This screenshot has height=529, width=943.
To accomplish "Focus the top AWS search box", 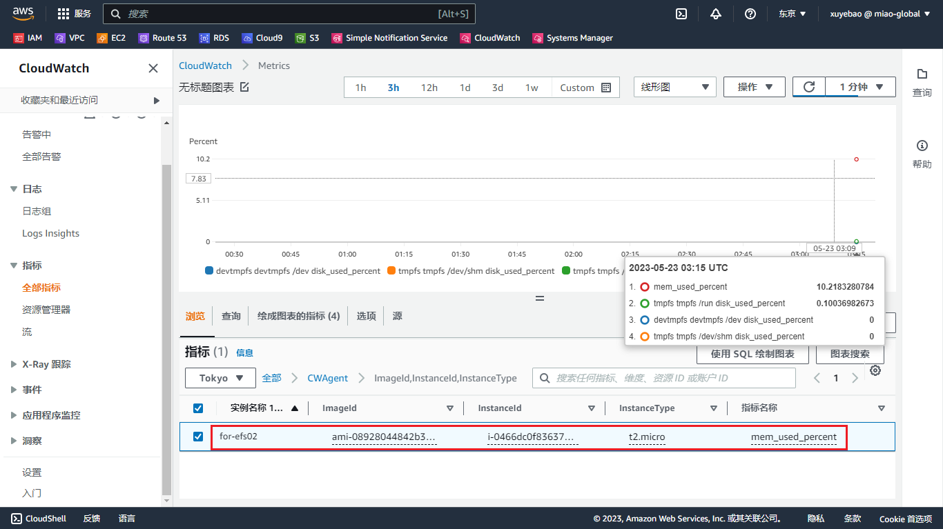I will tap(289, 14).
